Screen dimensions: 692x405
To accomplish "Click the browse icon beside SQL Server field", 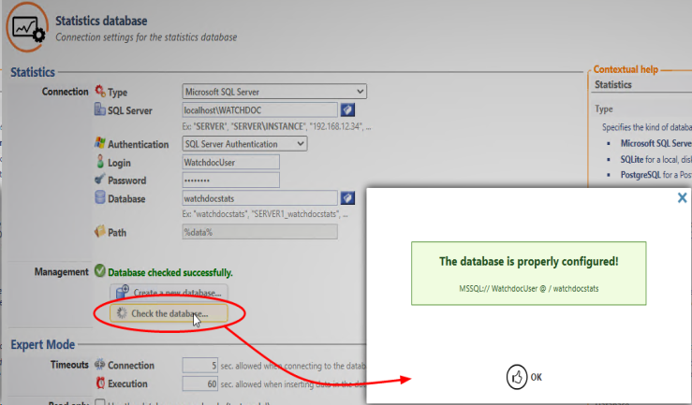I will coord(346,110).
